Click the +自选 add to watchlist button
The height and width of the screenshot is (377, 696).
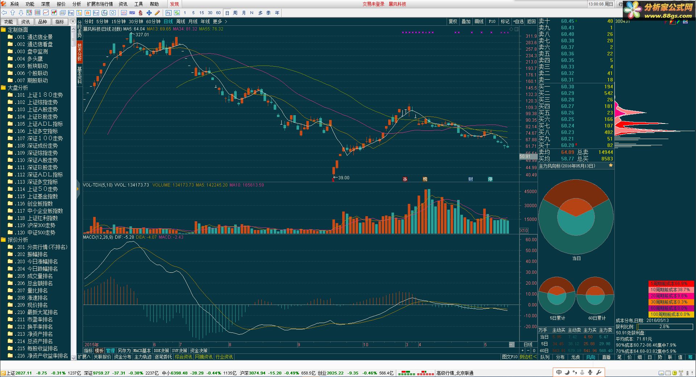coord(518,22)
